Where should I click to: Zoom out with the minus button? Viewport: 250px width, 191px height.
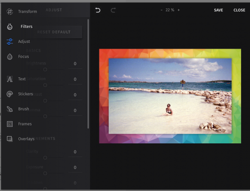(x=161, y=10)
